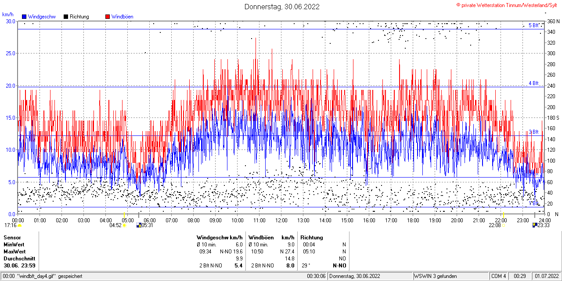Click the 10:50 maximum gust time
Screen dimensions: 562x281
tap(257, 252)
